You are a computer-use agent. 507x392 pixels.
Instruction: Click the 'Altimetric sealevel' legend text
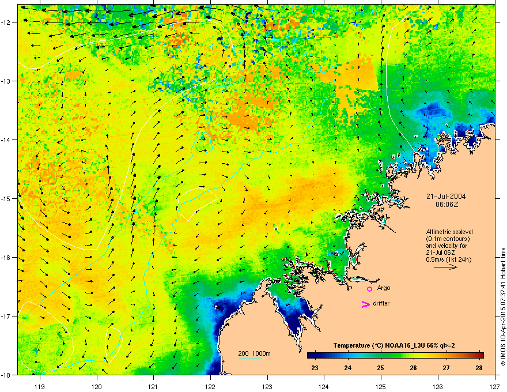449,232
